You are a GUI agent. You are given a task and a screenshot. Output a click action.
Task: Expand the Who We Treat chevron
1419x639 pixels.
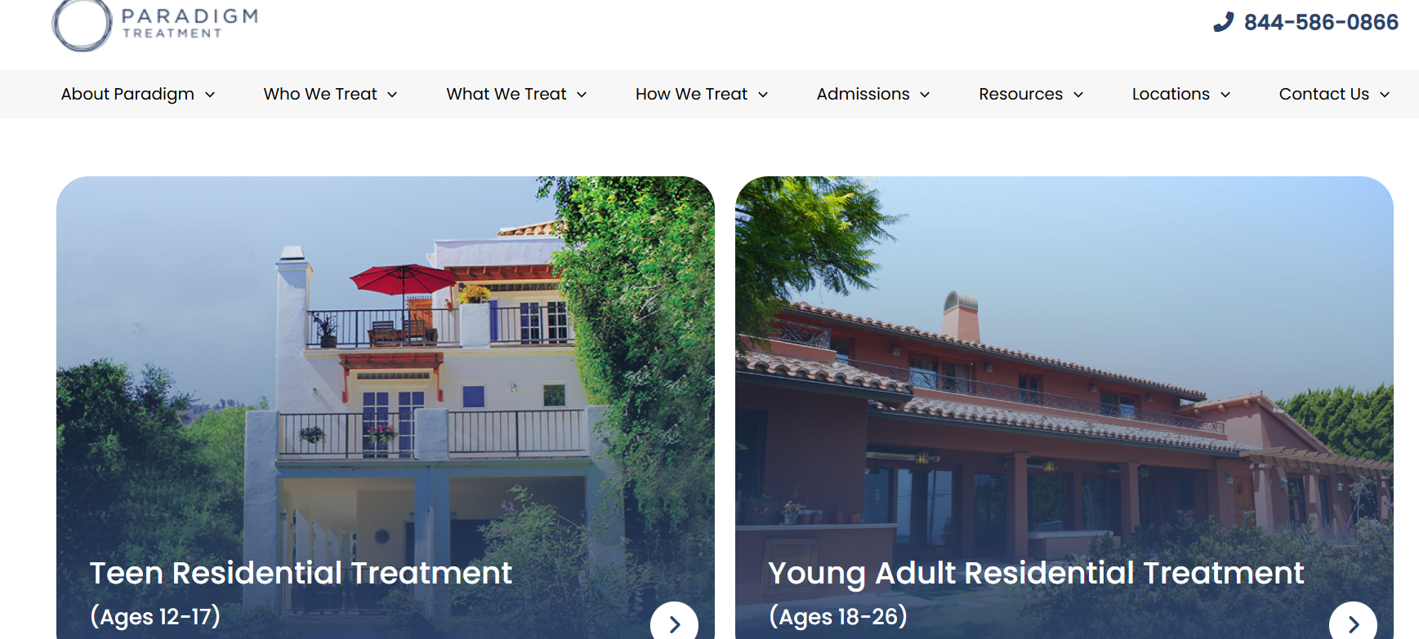pos(392,95)
